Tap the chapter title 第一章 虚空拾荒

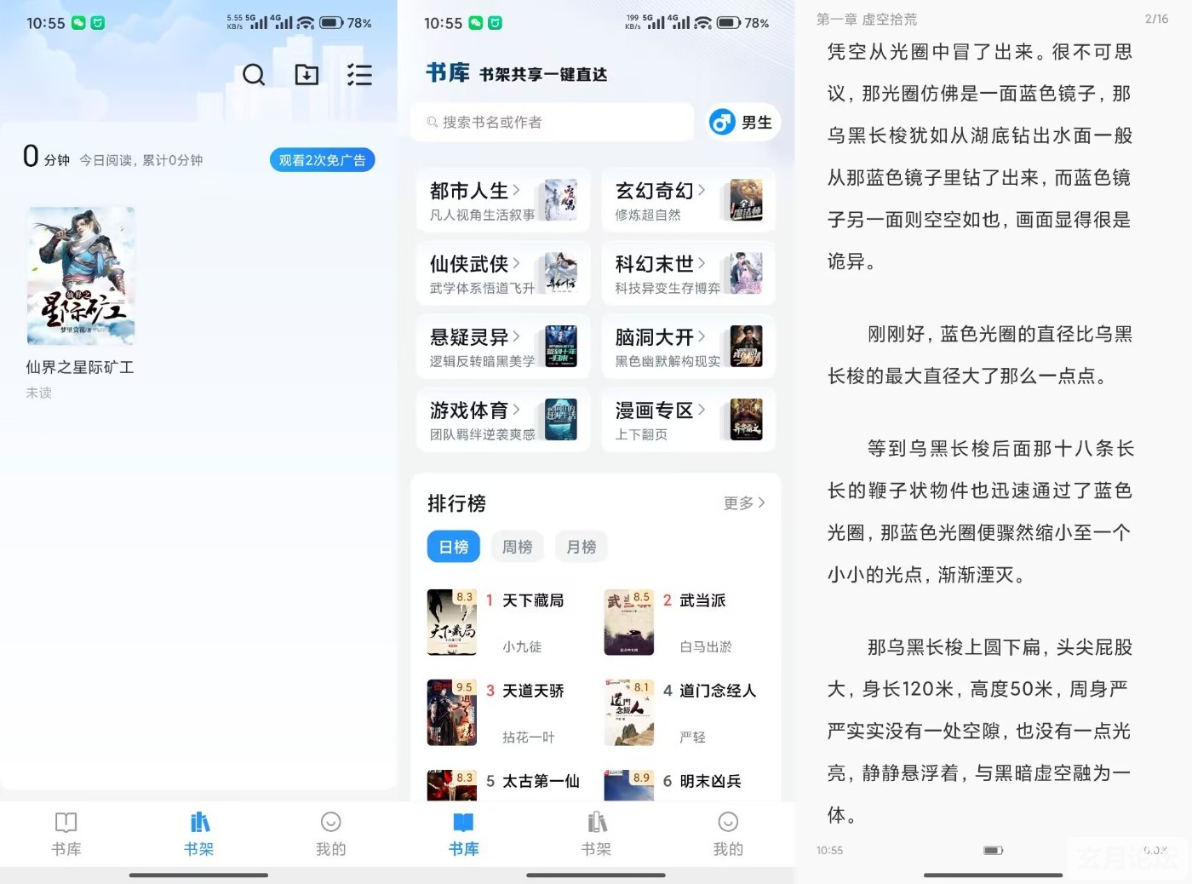[867, 20]
